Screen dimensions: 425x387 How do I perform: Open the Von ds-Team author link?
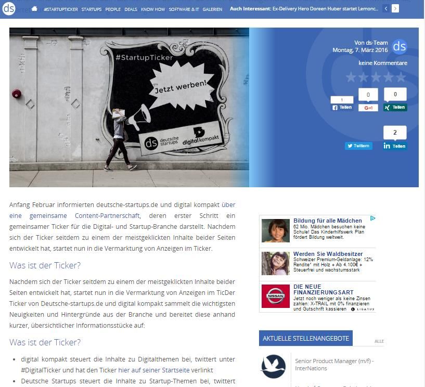coord(371,43)
